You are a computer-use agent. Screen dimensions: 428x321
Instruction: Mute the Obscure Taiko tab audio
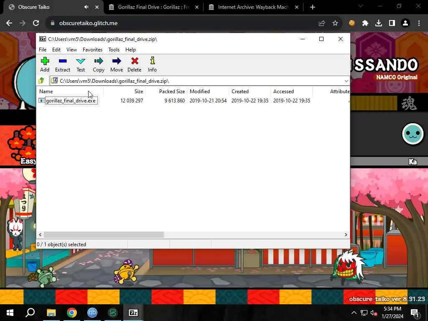click(x=86, y=7)
